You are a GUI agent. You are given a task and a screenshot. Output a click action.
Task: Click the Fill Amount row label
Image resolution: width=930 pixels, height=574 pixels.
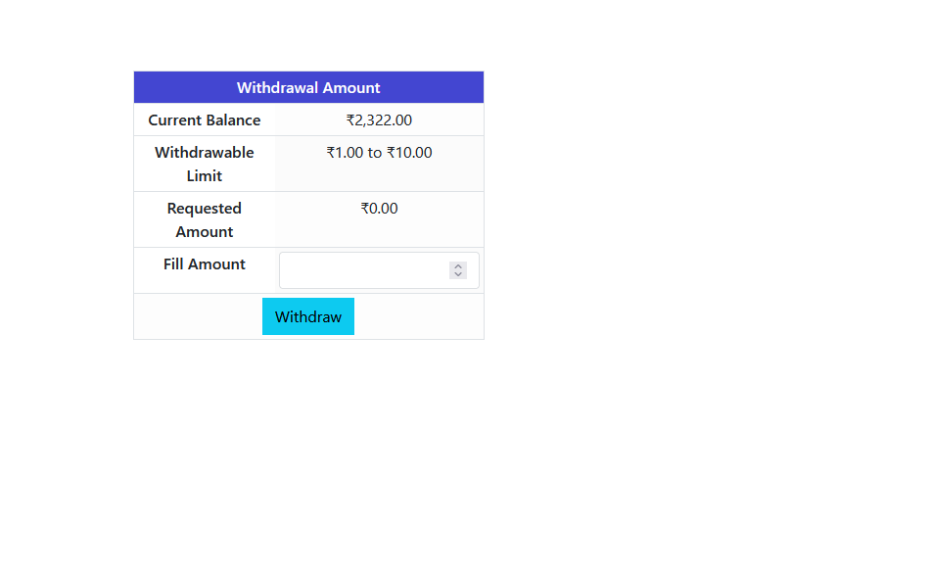[204, 263]
